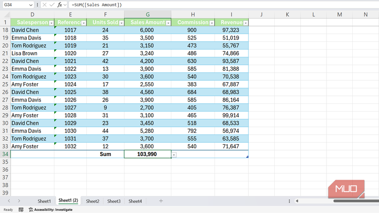Select the Sheet1 (2) tab
The width and height of the screenshot is (379, 213).
pos(68,201)
